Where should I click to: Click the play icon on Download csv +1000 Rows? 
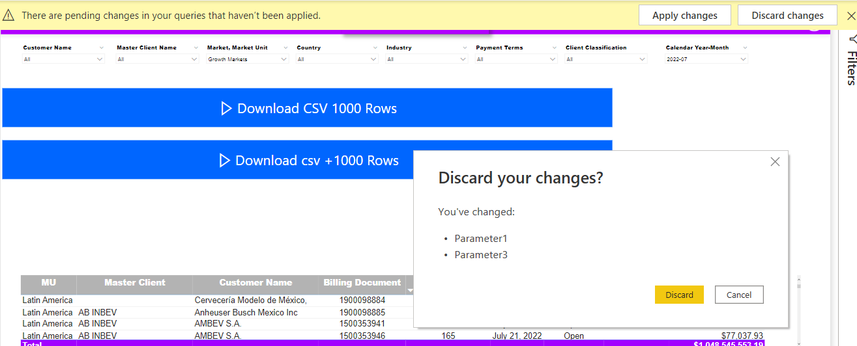tap(225, 161)
